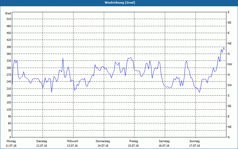Click the Mittwoch day label
Screen dimensions: 238x149
pyautogui.click(x=73, y=141)
